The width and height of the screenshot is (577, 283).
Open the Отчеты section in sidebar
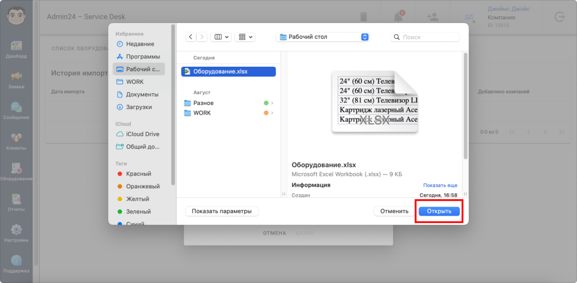pyautogui.click(x=16, y=203)
